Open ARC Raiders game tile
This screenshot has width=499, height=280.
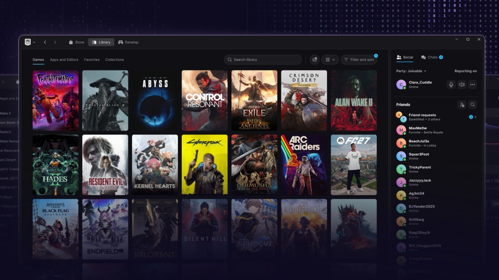tap(304, 165)
